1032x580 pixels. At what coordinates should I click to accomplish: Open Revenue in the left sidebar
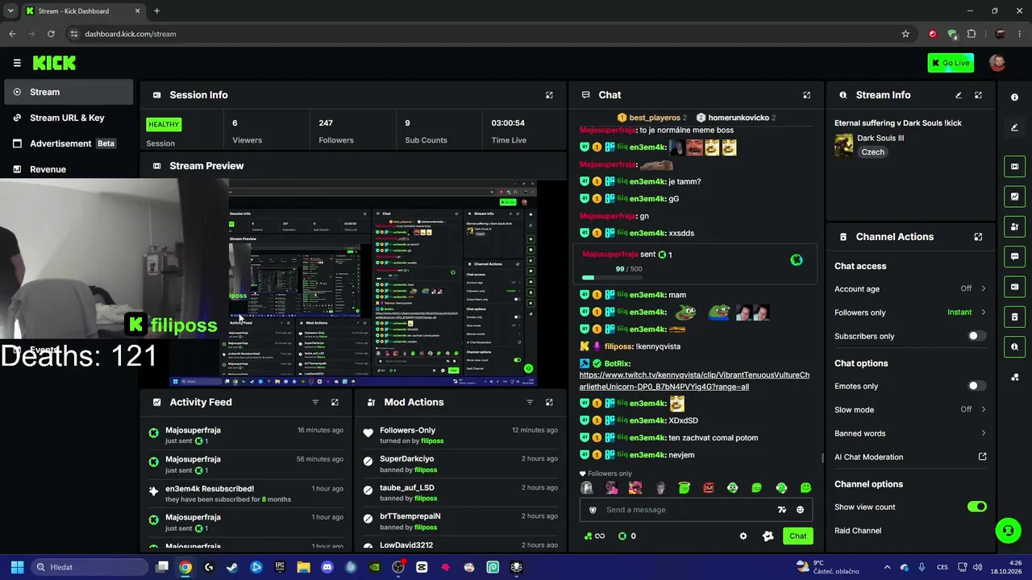coord(67,169)
